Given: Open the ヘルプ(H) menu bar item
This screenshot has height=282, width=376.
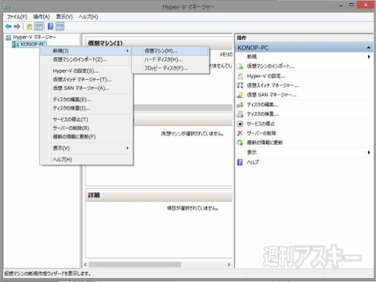Looking at the screenshot, I should point(89,16).
